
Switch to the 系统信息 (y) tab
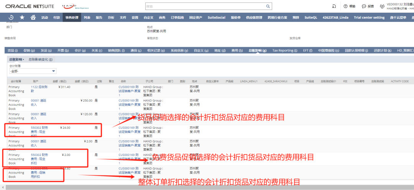tap(179, 51)
